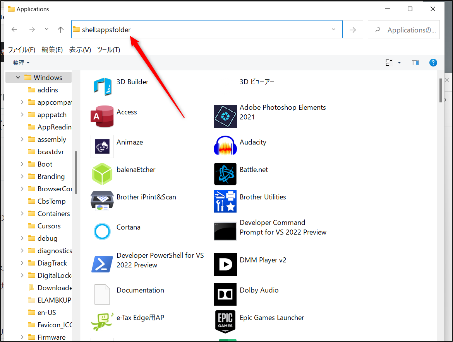Select Developer Command Prompt icon
This screenshot has height=342, width=453.
[x=225, y=231]
